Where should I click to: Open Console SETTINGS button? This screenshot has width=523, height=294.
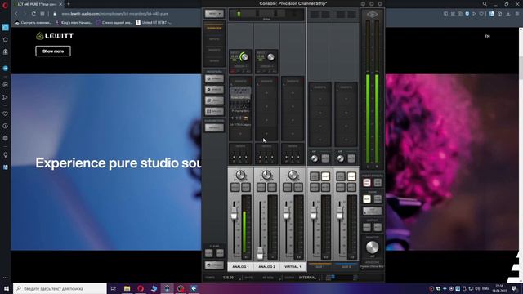(x=214, y=265)
